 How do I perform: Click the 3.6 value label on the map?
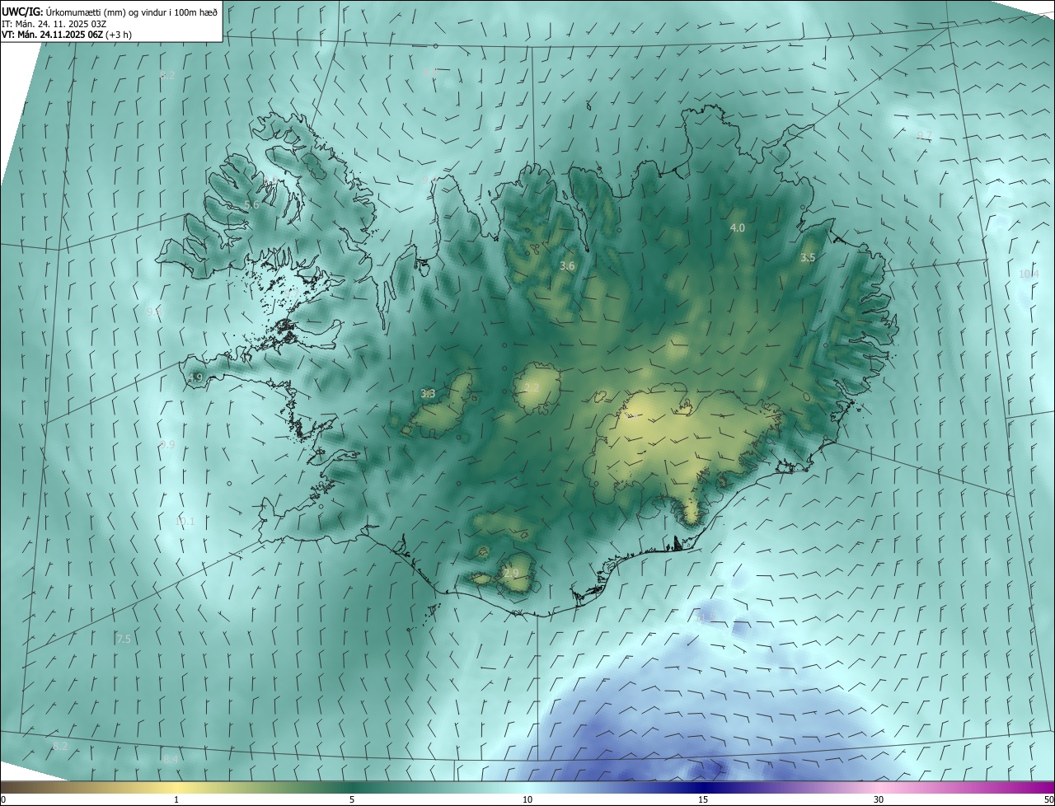[x=567, y=265]
